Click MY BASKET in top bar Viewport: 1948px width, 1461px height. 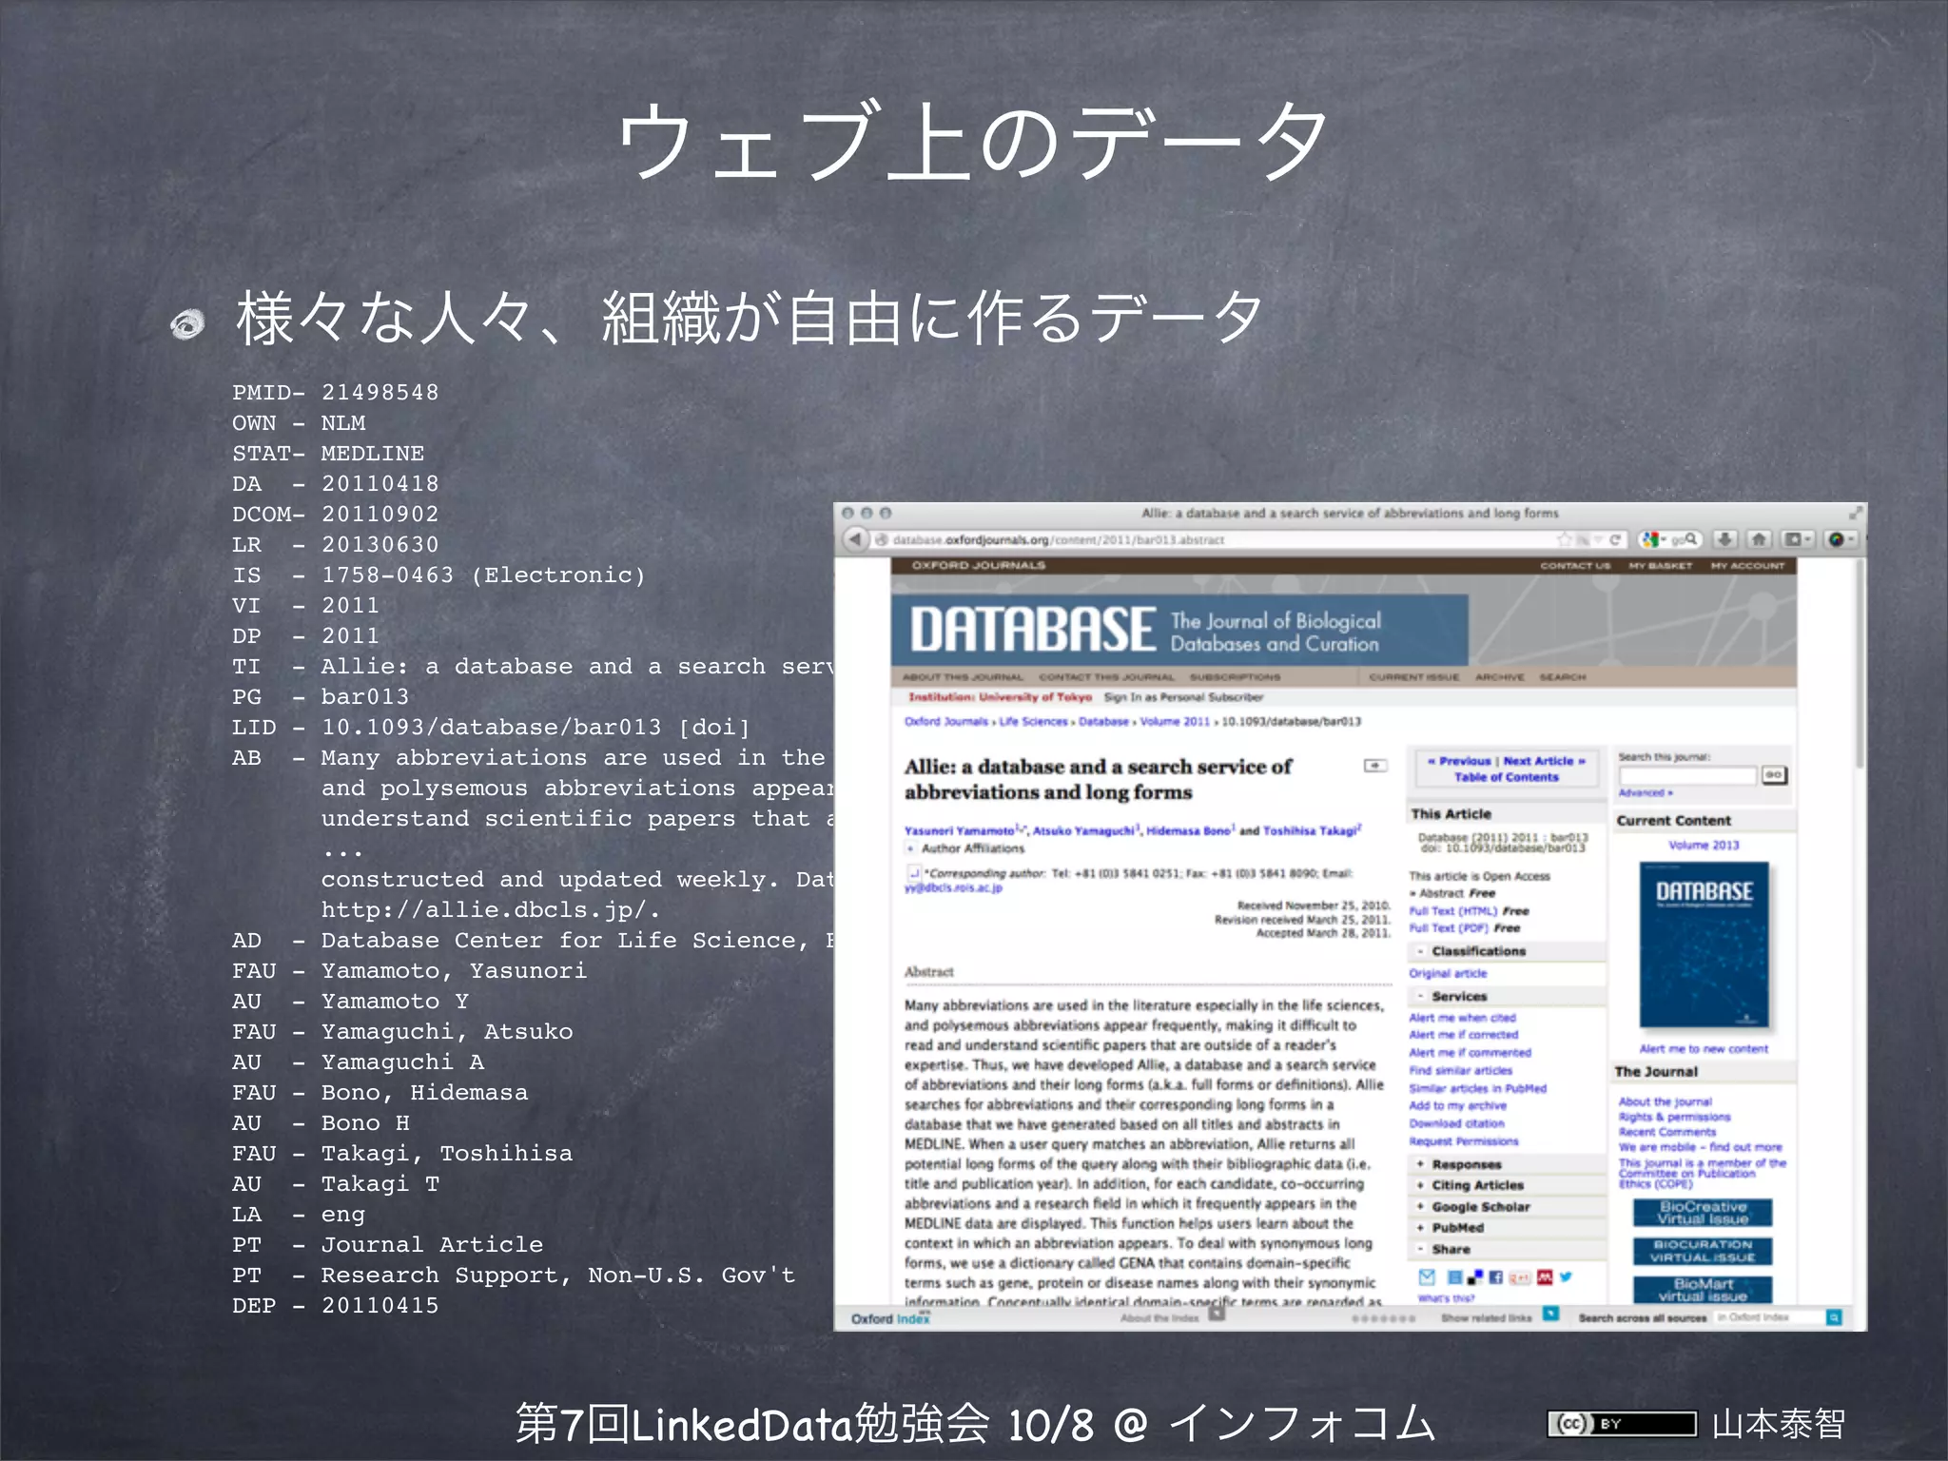pos(1661,566)
